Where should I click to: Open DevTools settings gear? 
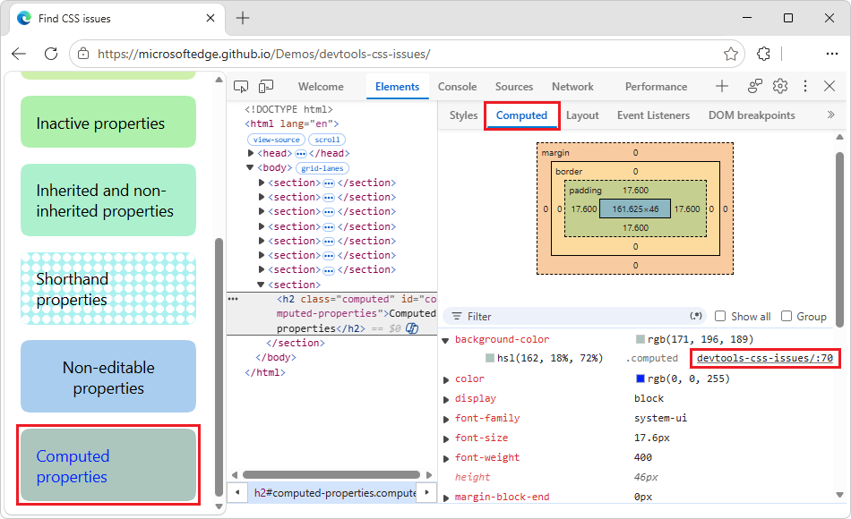pyautogui.click(x=780, y=86)
